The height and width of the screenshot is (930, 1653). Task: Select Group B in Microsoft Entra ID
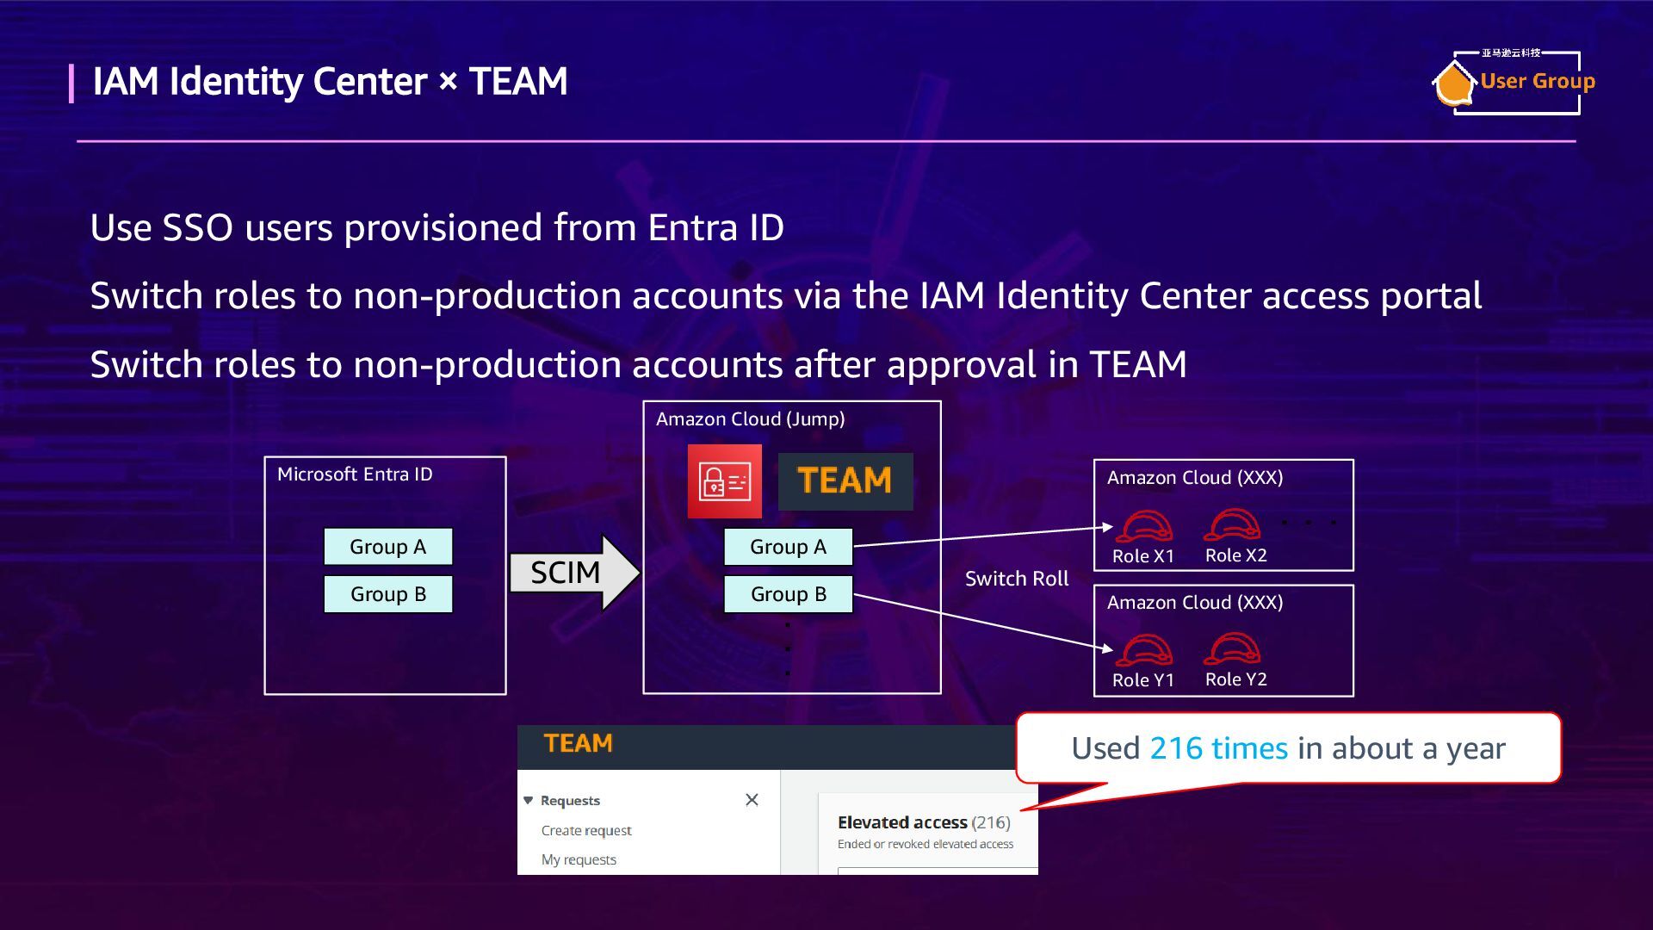pos(387,594)
